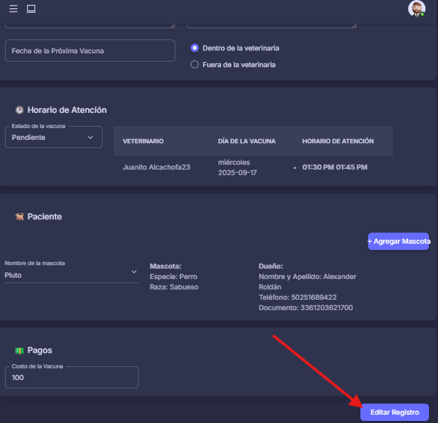Click the Costo de la Vacuna input
This screenshot has height=423, width=438.
point(71,378)
